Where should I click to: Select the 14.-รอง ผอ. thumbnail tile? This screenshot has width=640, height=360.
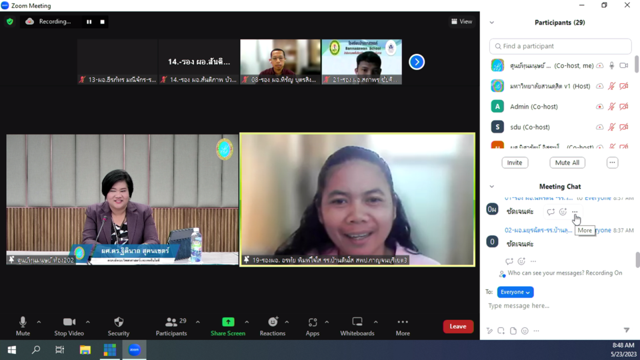199,61
